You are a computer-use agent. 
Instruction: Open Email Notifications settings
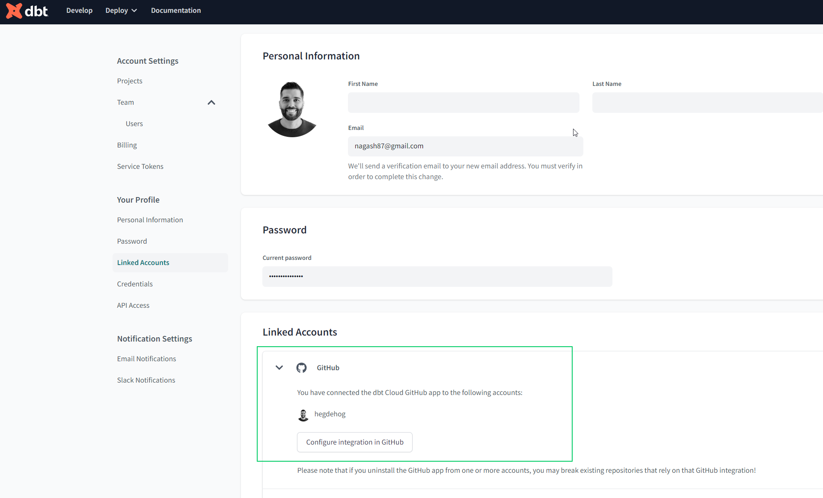(x=147, y=359)
